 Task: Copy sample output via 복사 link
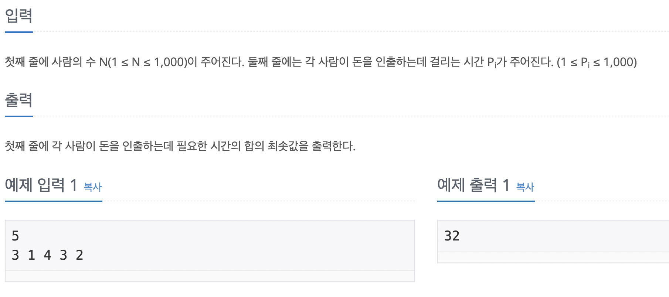[525, 187]
